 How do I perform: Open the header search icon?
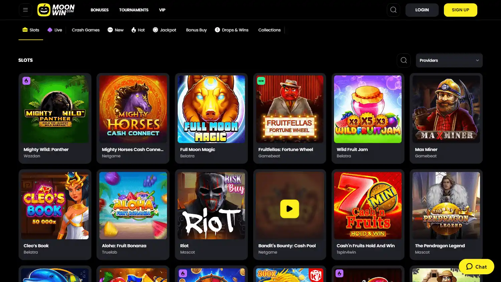tap(393, 10)
